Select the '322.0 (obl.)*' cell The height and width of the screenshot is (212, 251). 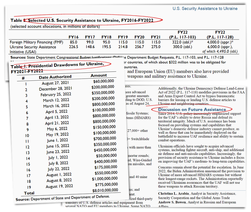pyautogui.click(x=183, y=42)
